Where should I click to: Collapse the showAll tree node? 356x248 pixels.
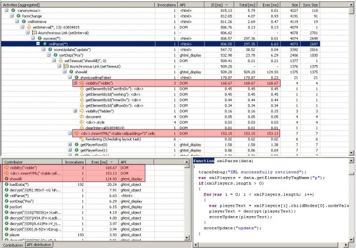(x=65, y=72)
